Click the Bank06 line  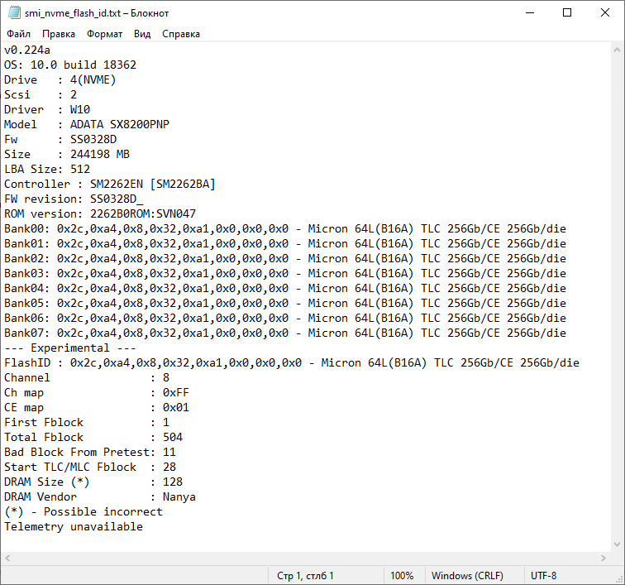click(x=285, y=318)
